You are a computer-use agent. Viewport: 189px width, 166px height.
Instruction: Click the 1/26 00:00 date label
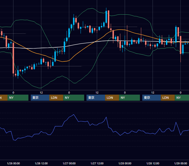(13, 163)
